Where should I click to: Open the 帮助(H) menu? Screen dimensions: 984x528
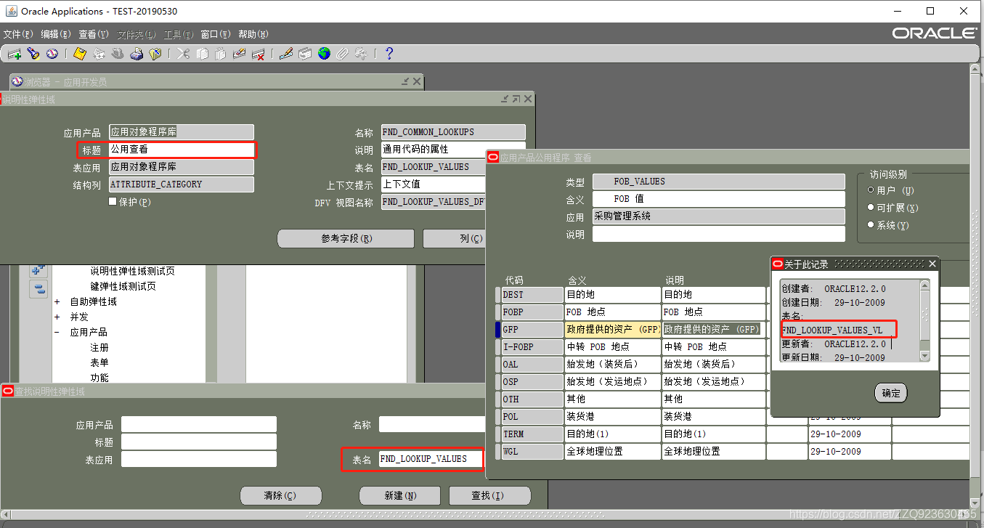[253, 34]
